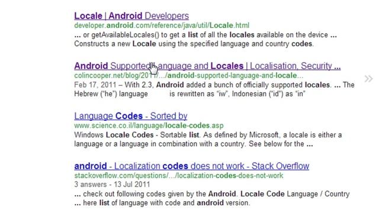Click snippet 'Windows Locale Codes - Sortable list'
This screenshot has width=379, height=213.
coord(208,135)
